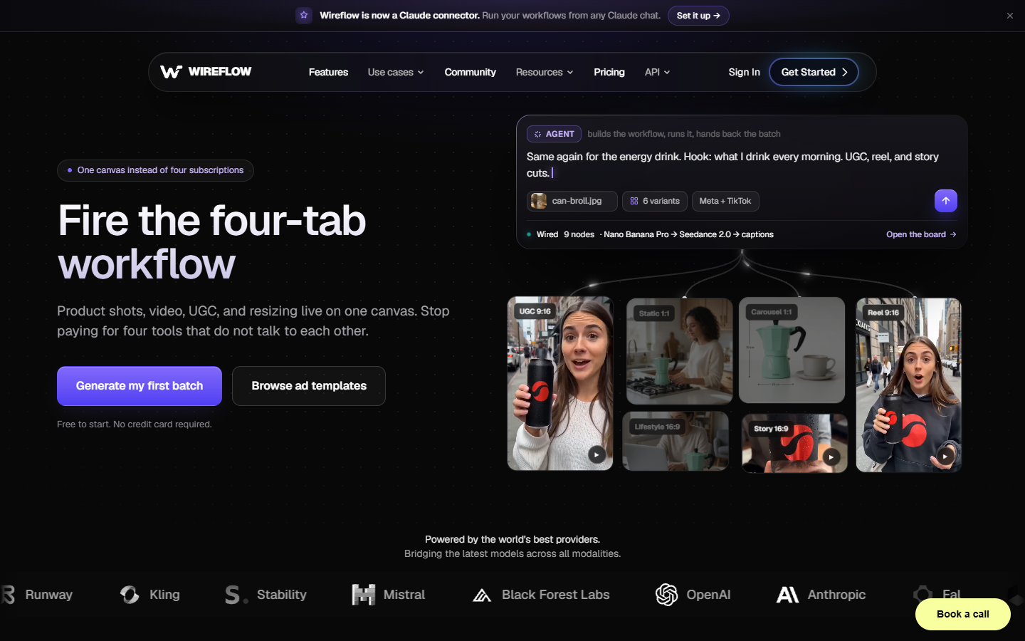Open the Features nav item
The width and height of the screenshot is (1025, 641).
pos(328,72)
